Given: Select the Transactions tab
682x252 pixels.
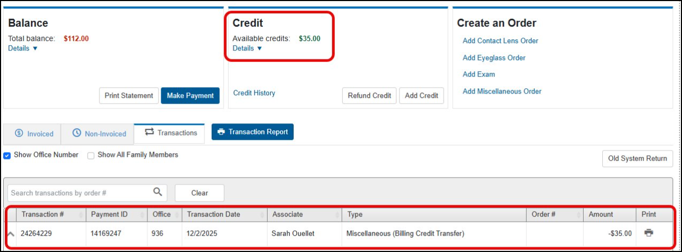Looking at the screenshot, I should coord(170,133).
